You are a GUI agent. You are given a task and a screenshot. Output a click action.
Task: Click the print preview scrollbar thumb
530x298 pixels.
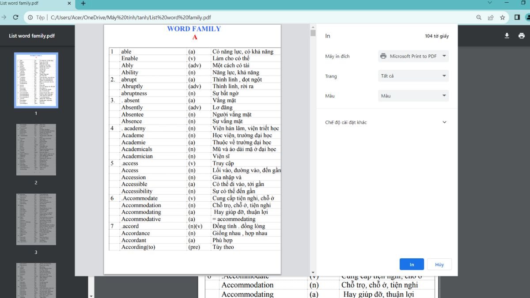coord(313,33)
